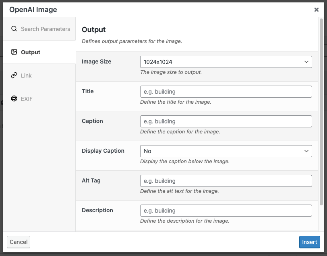The image size is (327, 256).
Task: Click the magnifier icon beside Search Parameters
Action: point(14,29)
